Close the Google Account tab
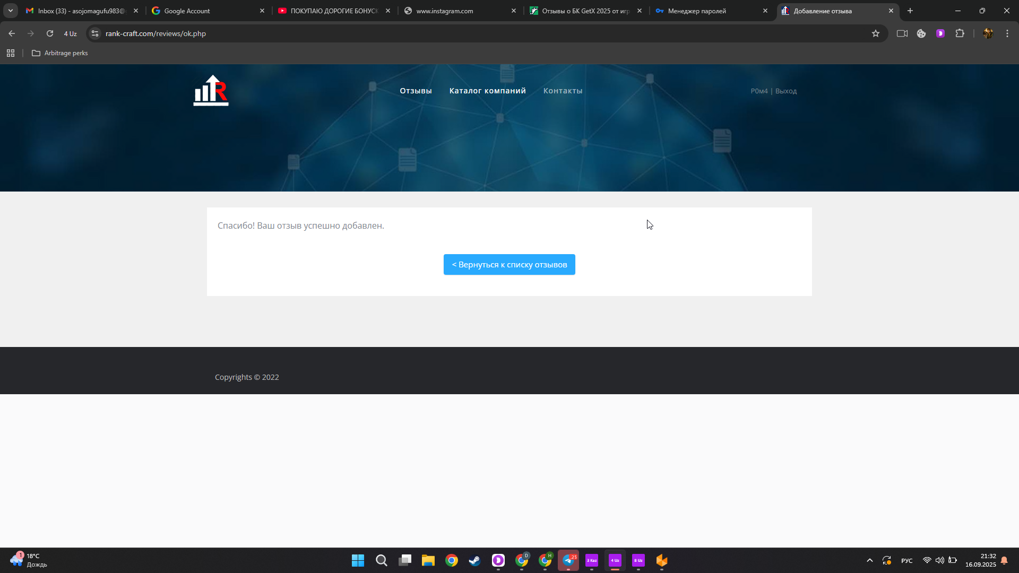The image size is (1019, 573). click(262, 11)
